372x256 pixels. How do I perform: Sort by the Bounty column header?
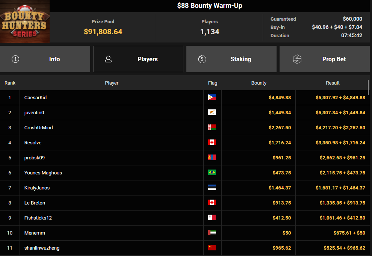tap(259, 83)
